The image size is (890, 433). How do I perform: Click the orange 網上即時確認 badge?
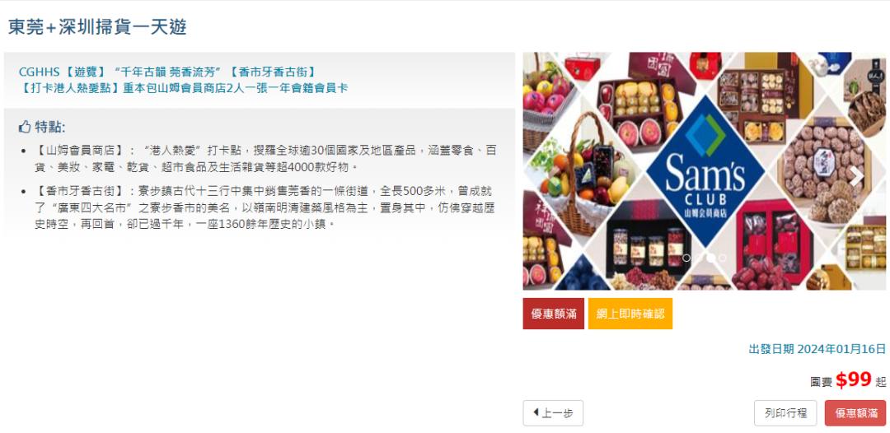coord(630,314)
